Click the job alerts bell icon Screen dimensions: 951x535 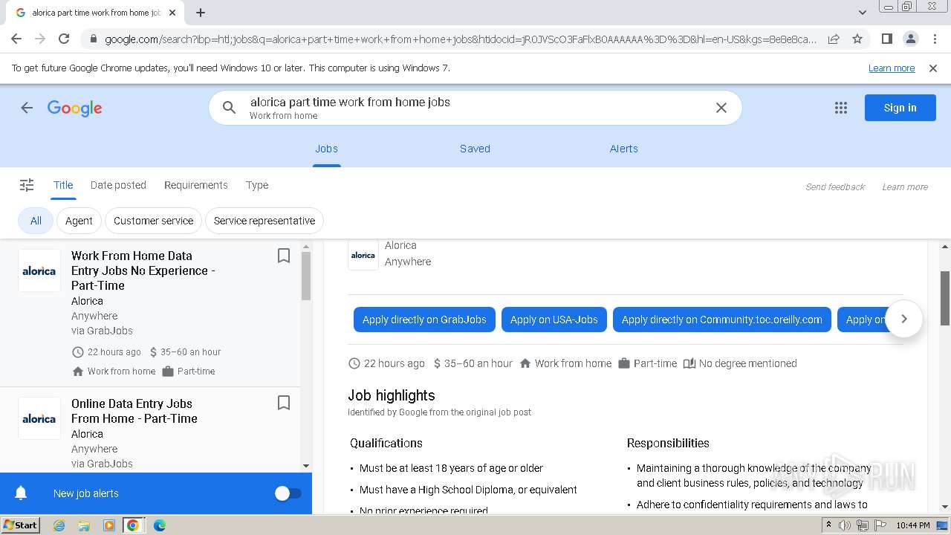(22, 493)
